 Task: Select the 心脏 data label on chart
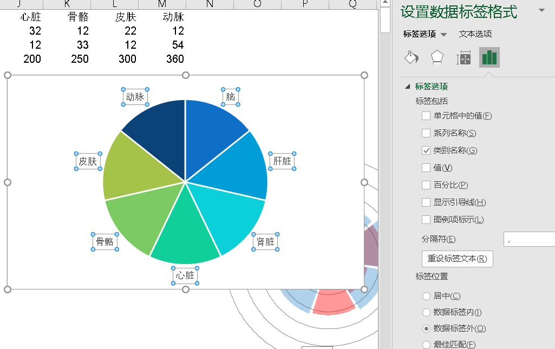click(x=185, y=275)
